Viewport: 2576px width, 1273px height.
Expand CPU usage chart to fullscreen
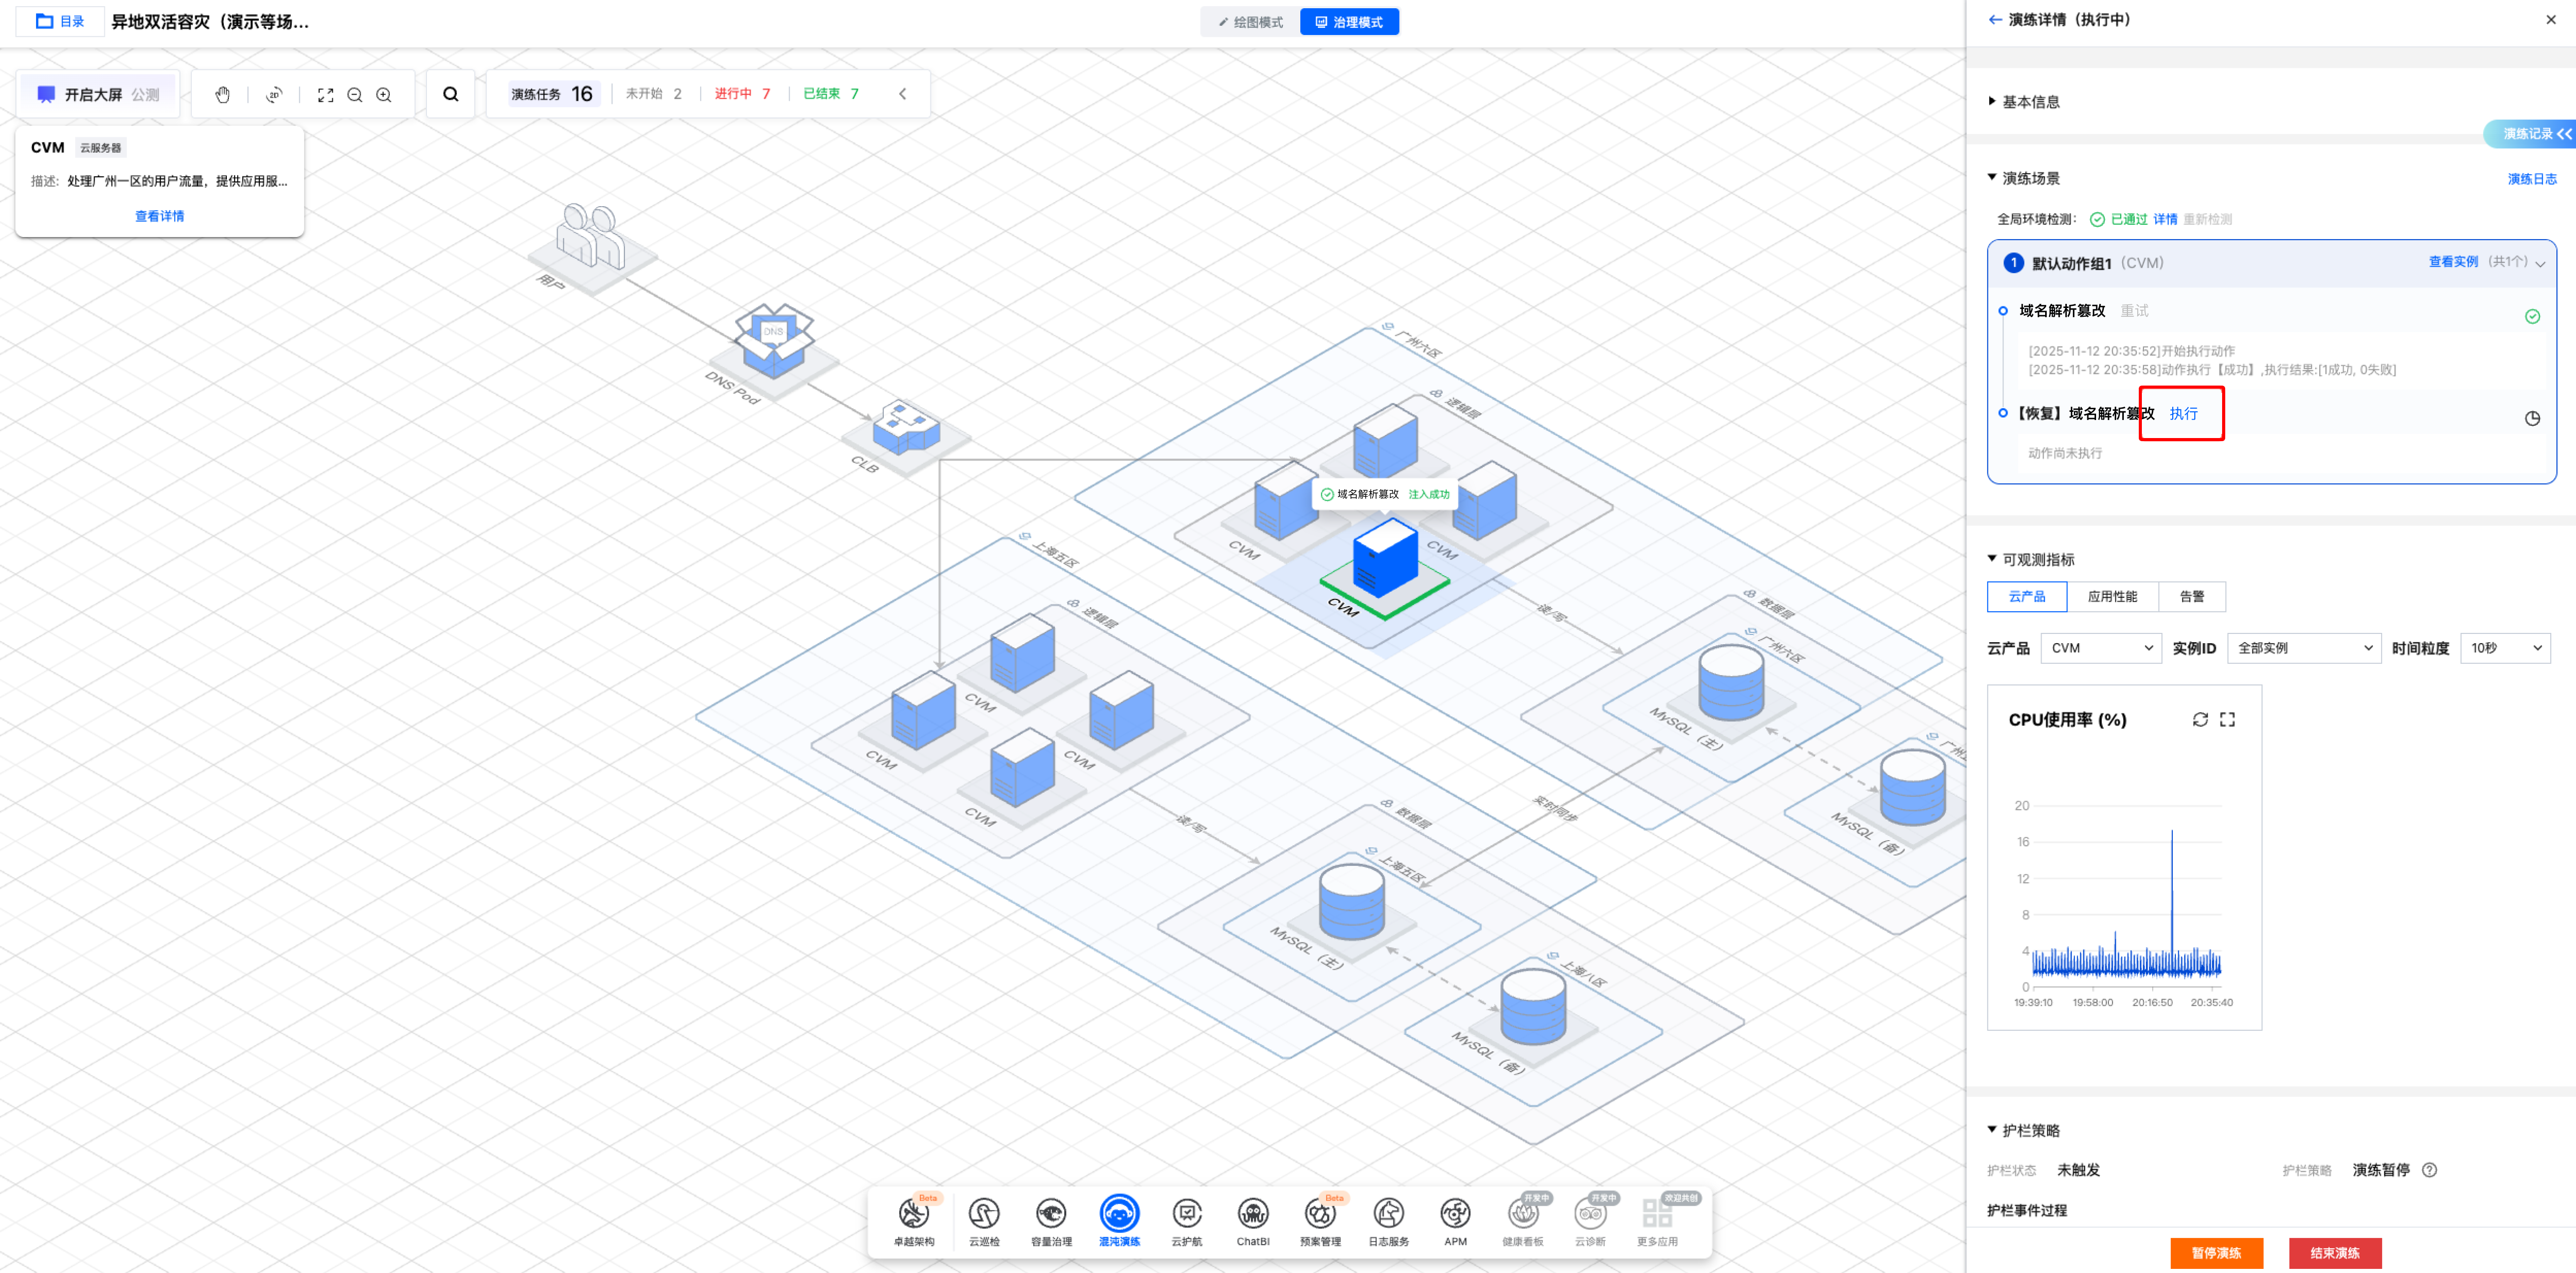pos(2227,719)
